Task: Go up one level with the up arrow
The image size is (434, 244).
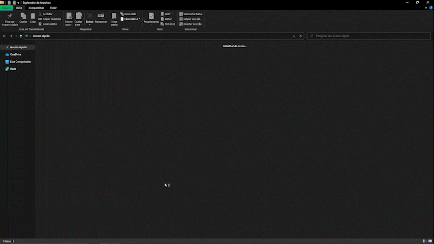Action: click(21, 36)
